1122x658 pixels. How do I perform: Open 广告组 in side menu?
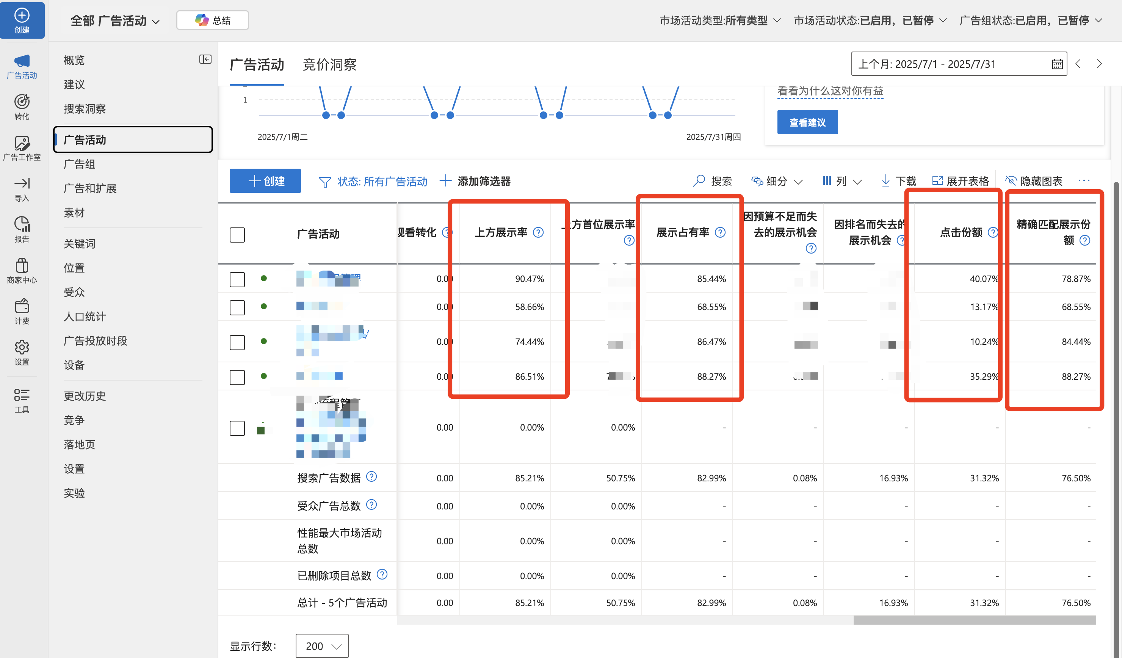(x=79, y=164)
